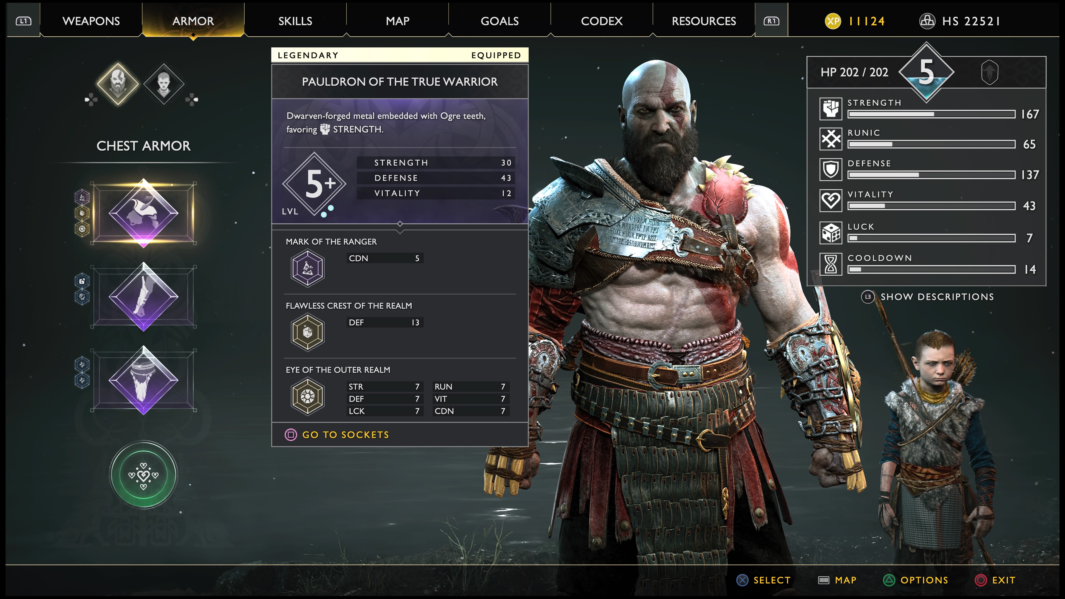Click Mark of the Ranger enchantment icon
Viewport: 1065px width, 599px height.
[308, 268]
